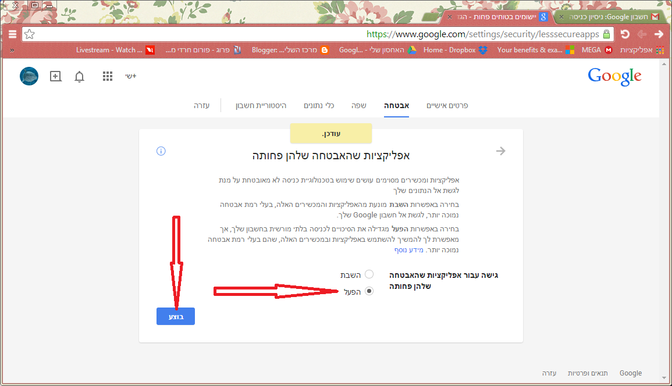
Task: Open Livestream - Watch bookmark
Action: point(115,50)
